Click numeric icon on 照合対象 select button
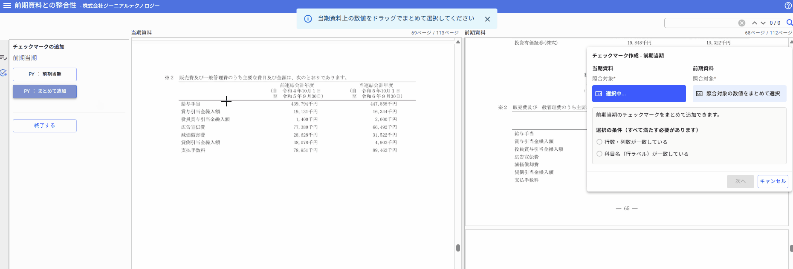This screenshot has width=793, height=269. pos(699,94)
